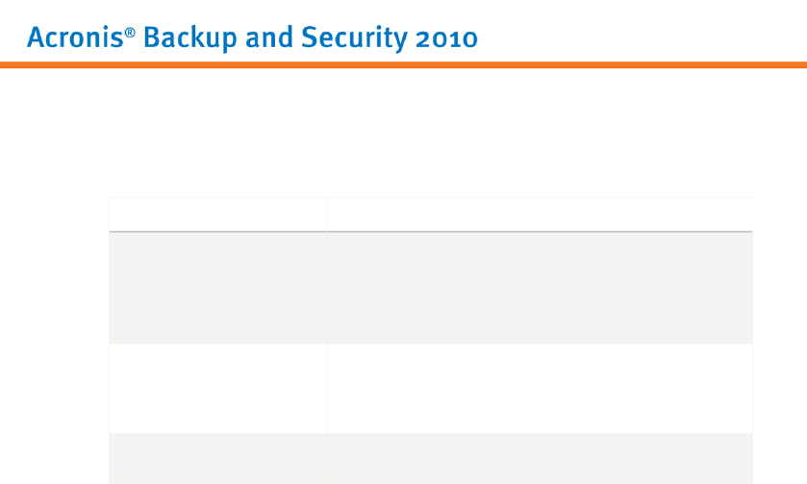Click the first gray row's left cell

point(217,287)
